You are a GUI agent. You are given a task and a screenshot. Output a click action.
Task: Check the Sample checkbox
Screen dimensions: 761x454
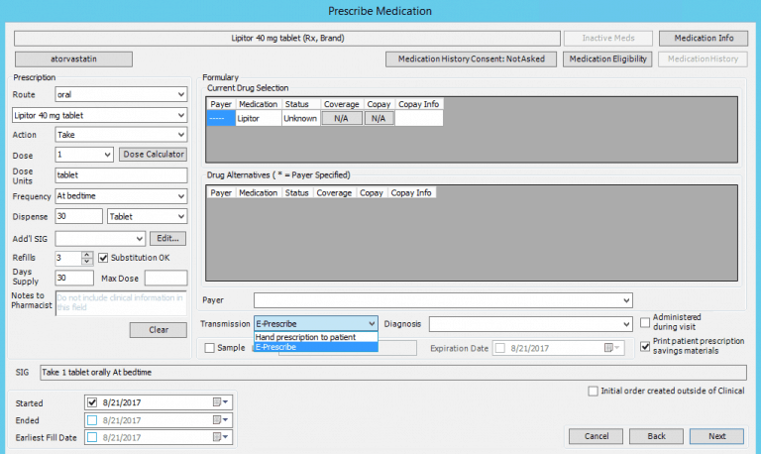[x=209, y=348]
